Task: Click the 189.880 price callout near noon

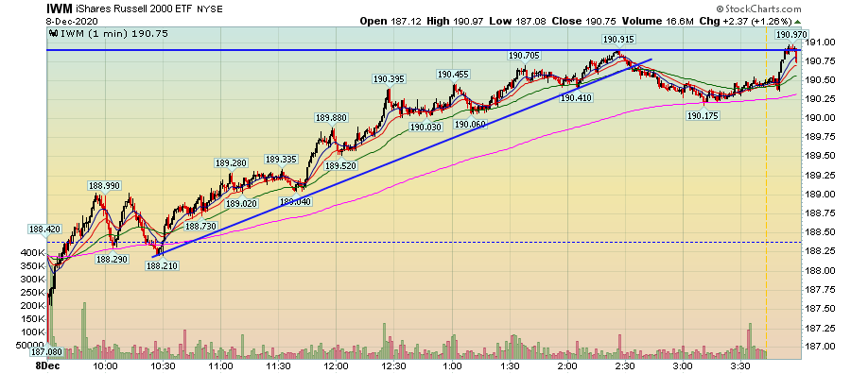Action: pyautogui.click(x=331, y=118)
